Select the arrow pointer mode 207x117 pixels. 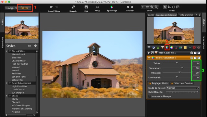click(165, 7)
